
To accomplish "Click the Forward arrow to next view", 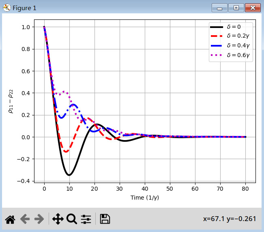I will (39, 219).
